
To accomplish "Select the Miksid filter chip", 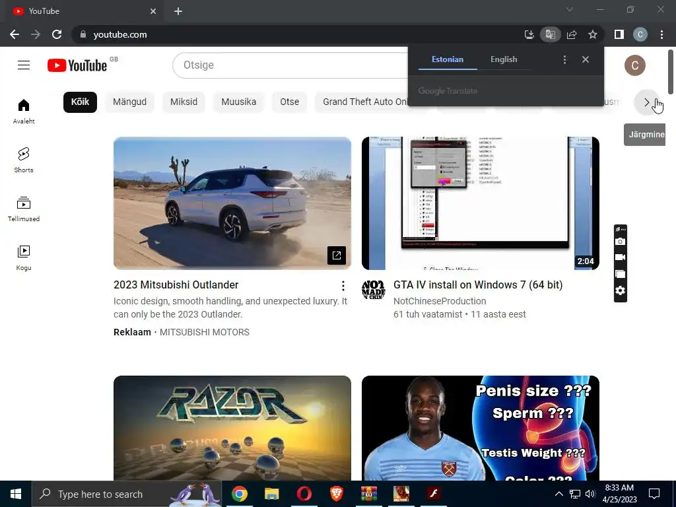I will [184, 102].
